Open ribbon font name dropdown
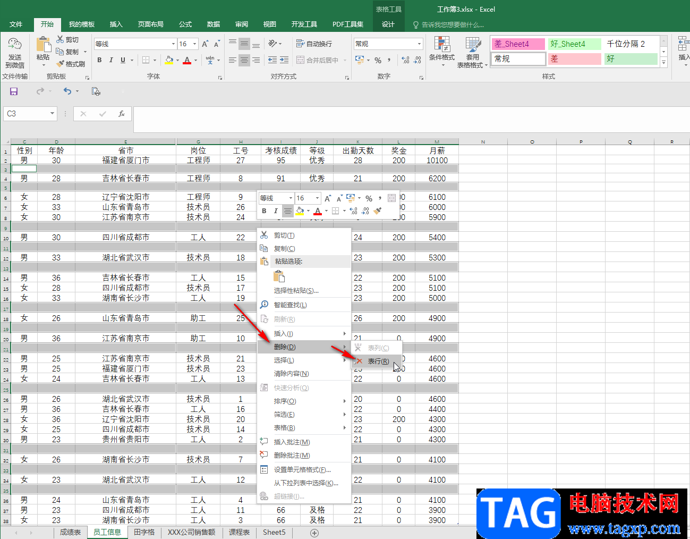The image size is (690, 539). pos(173,44)
